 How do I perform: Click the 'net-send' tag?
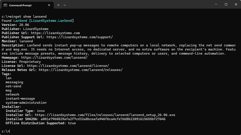click(14, 86)
